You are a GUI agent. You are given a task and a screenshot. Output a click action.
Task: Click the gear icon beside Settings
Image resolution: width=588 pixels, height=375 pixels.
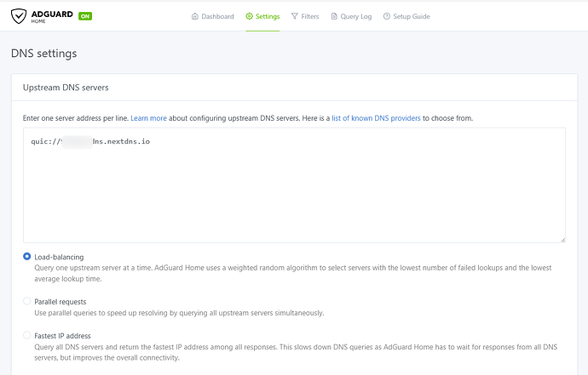[249, 16]
